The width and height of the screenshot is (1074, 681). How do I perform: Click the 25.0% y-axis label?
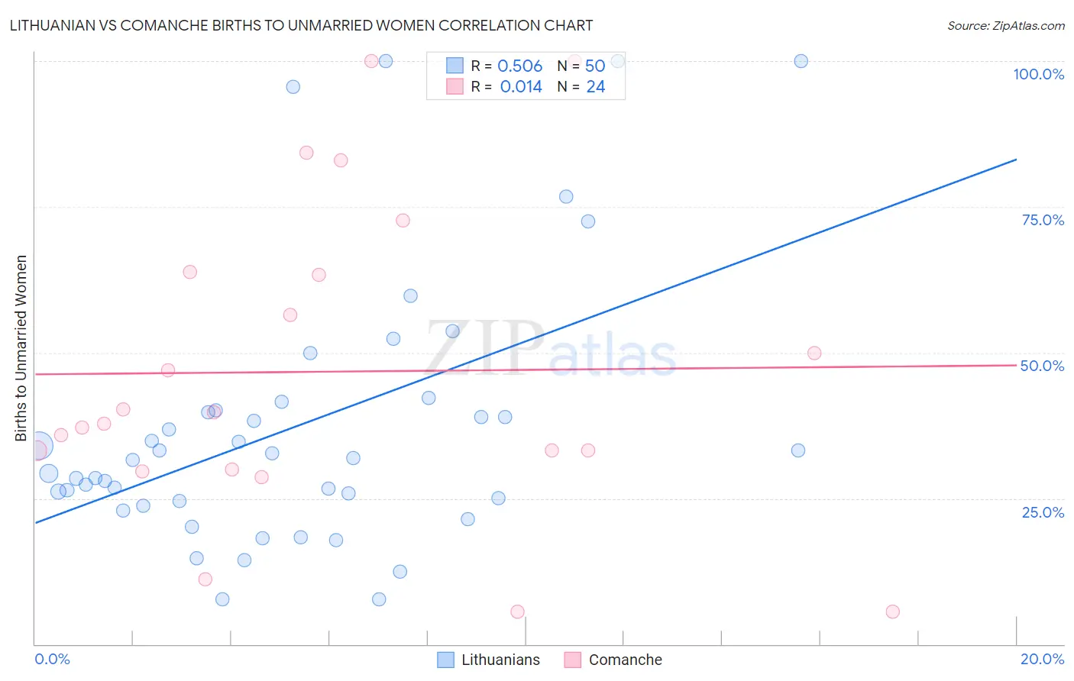1043,512
